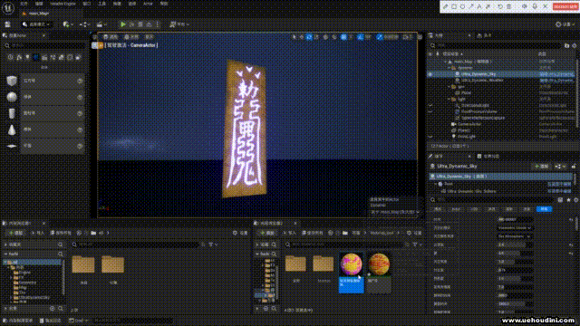Activate the viewport scale gizmo tool

316,37
